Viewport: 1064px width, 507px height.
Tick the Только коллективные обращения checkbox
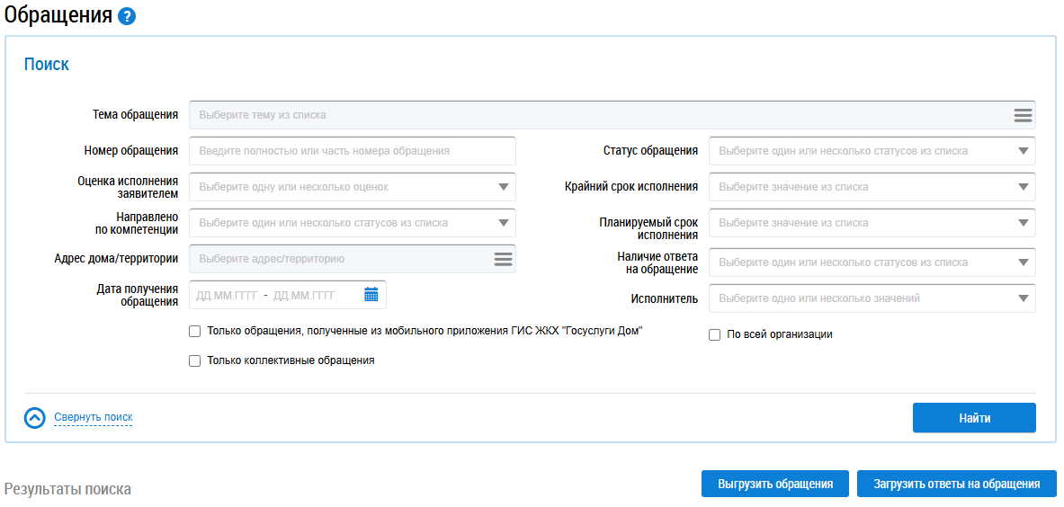pyautogui.click(x=195, y=360)
